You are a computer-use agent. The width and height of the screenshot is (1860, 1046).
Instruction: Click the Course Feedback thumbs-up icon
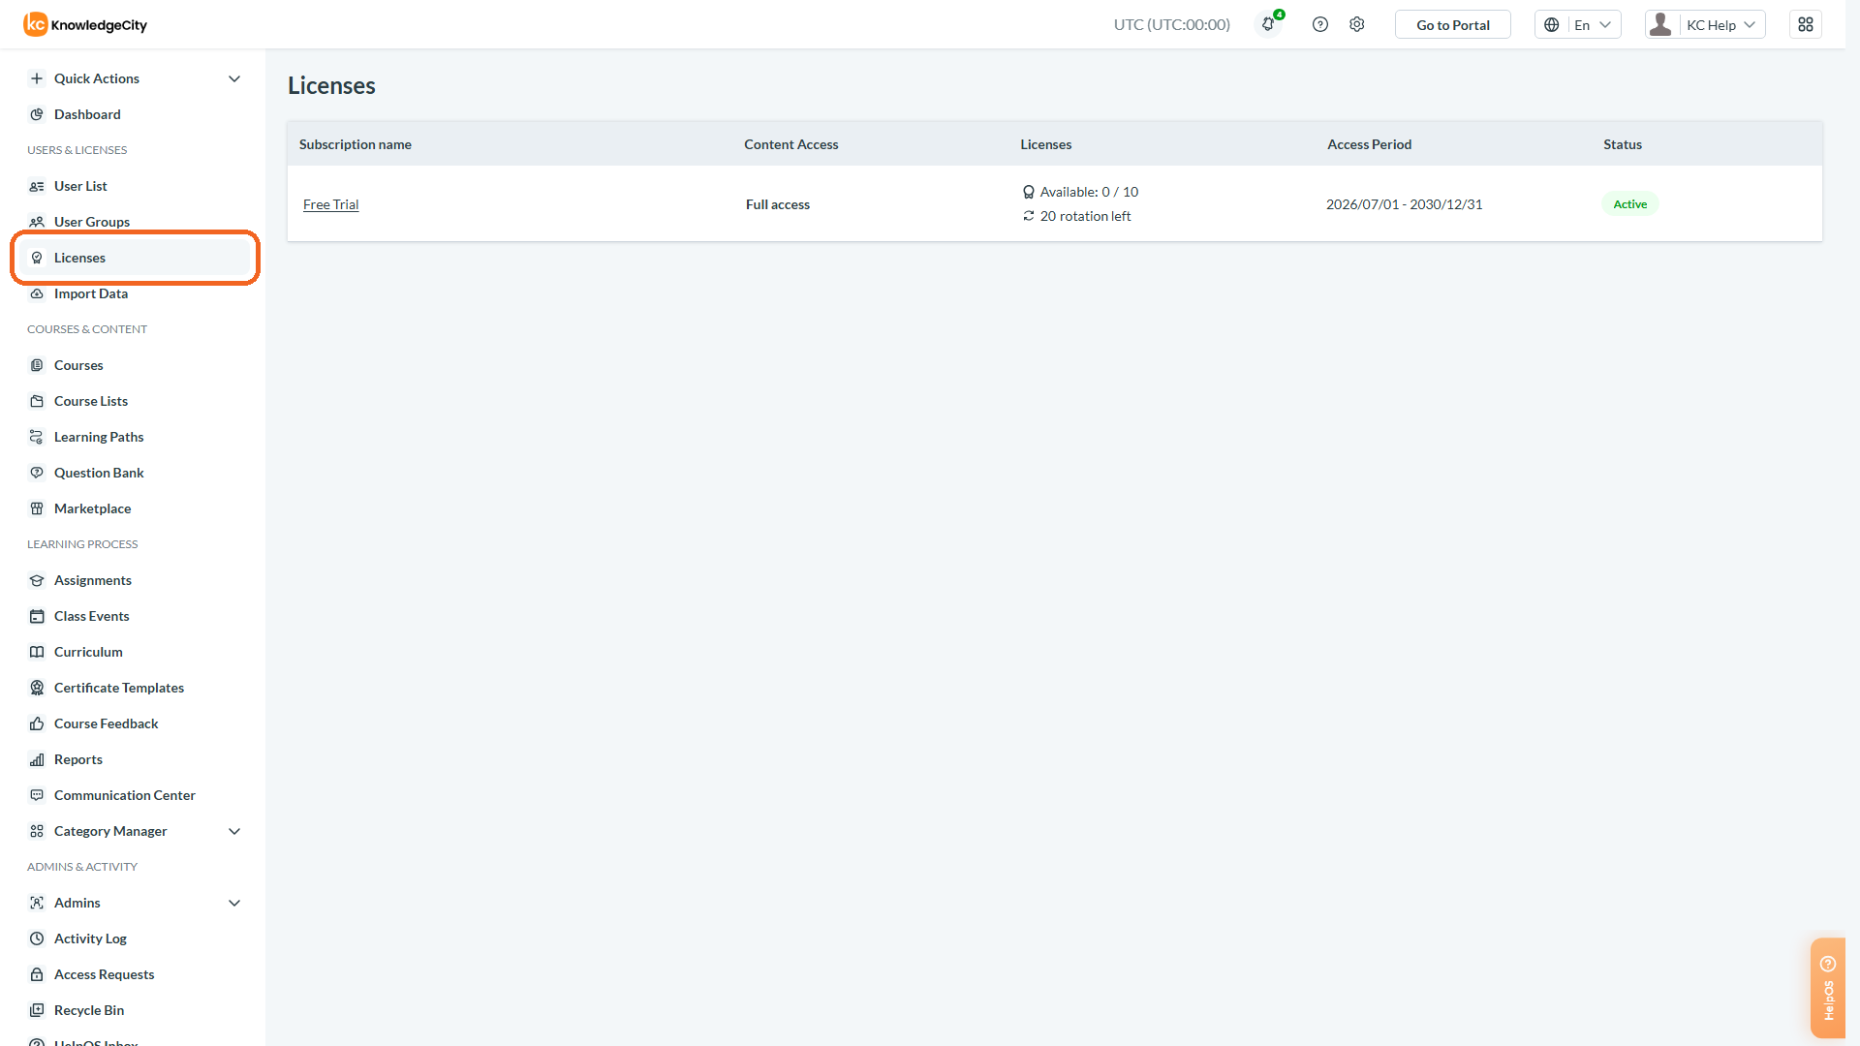(x=37, y=723)
